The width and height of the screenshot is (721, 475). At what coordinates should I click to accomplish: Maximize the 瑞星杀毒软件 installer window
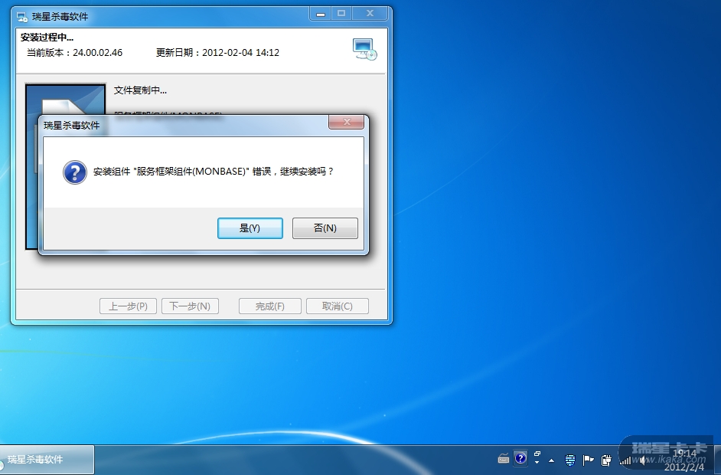pos(341,14)
